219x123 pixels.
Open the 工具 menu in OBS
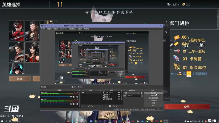(x=80, y=29)
